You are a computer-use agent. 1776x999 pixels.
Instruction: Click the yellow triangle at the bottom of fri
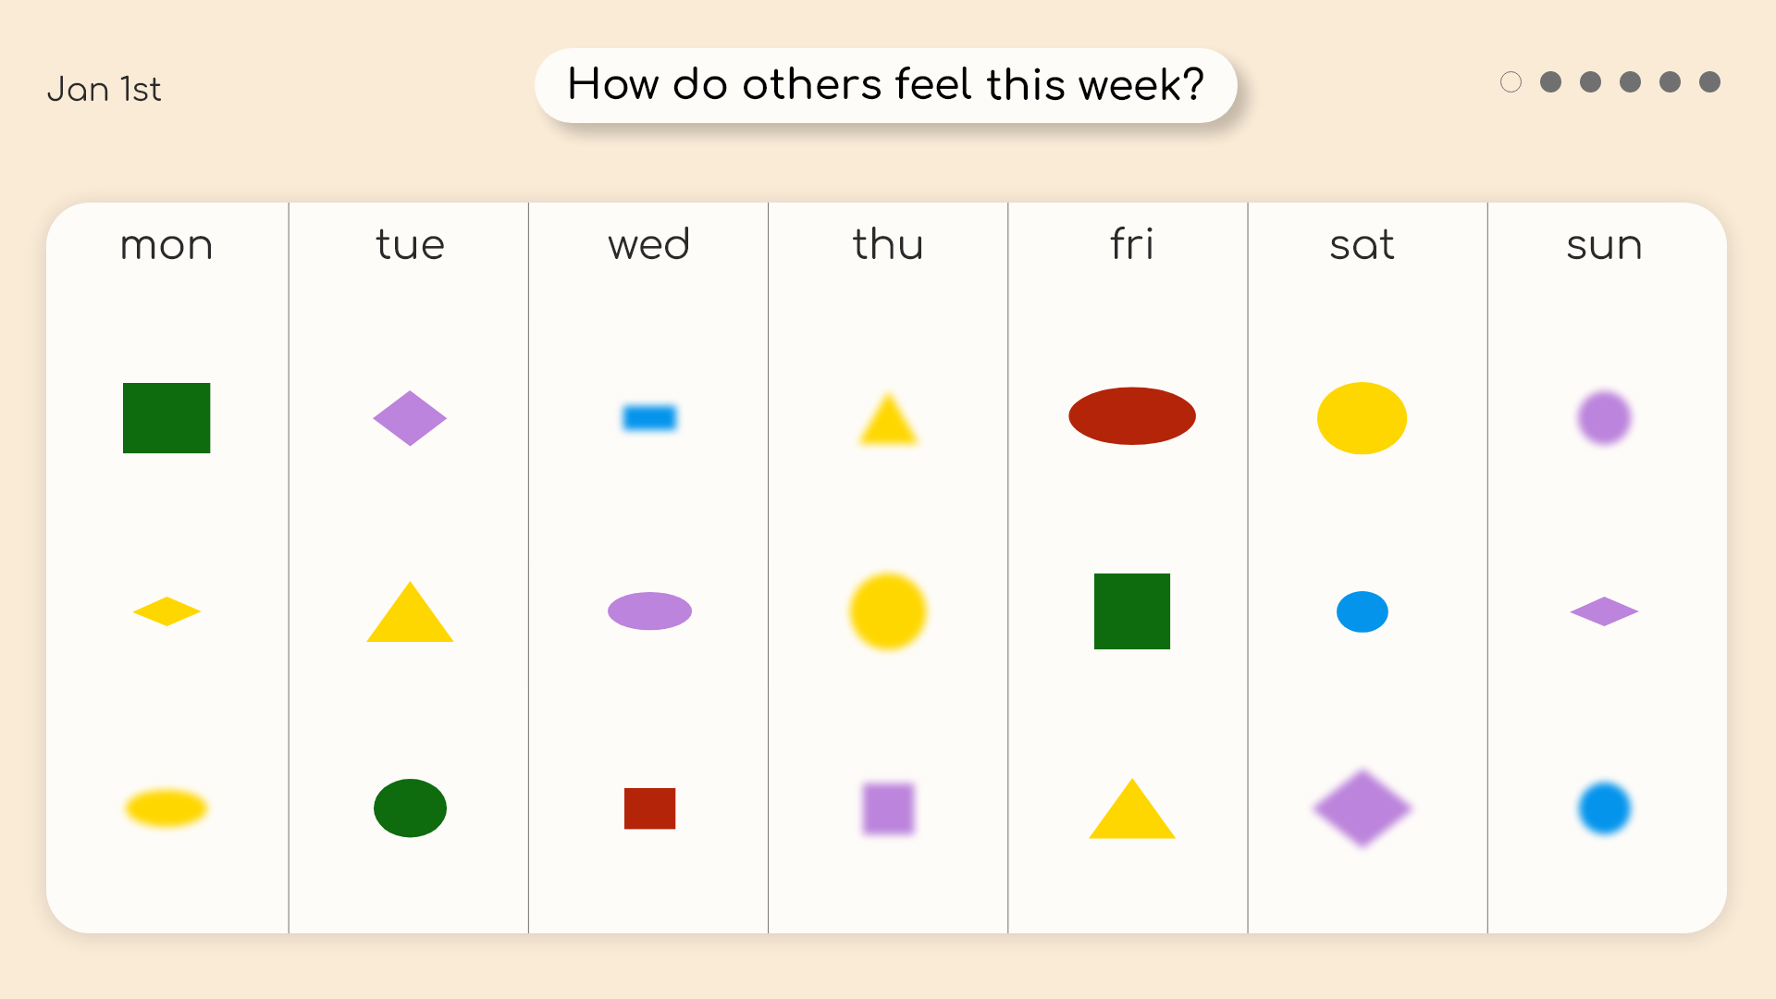tap(1132, 808)
